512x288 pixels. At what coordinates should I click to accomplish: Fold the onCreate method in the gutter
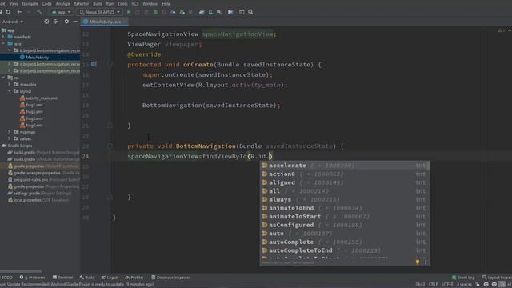pos(110,64)
